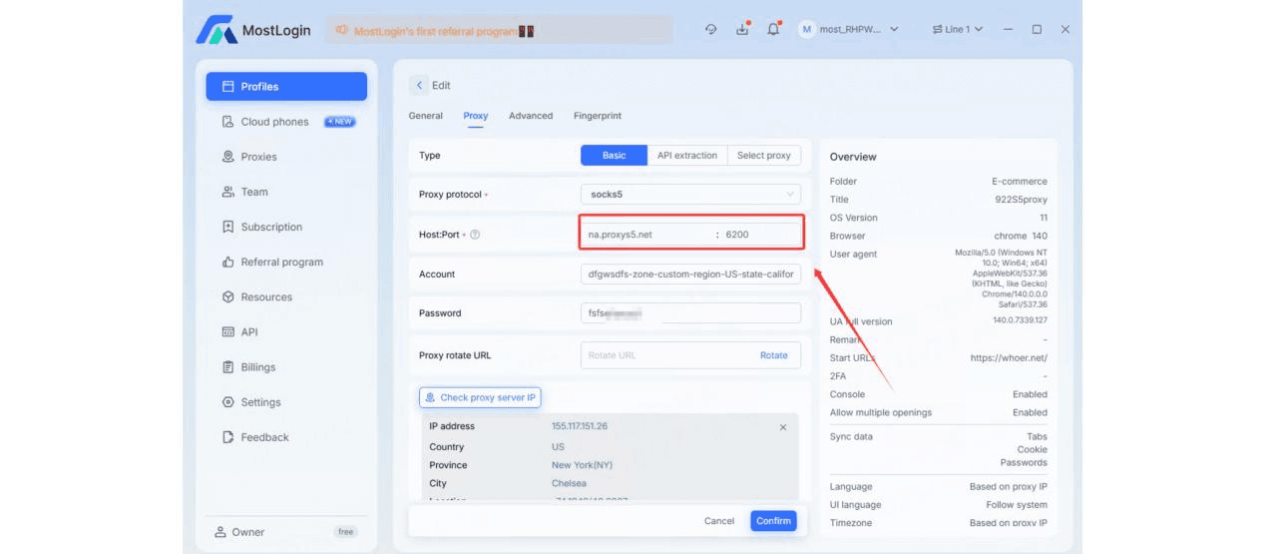Image resolution: width=1266 pixels, height=554 pixels.
Task: Switch to the Advanced tab
Action: point(531,116)
